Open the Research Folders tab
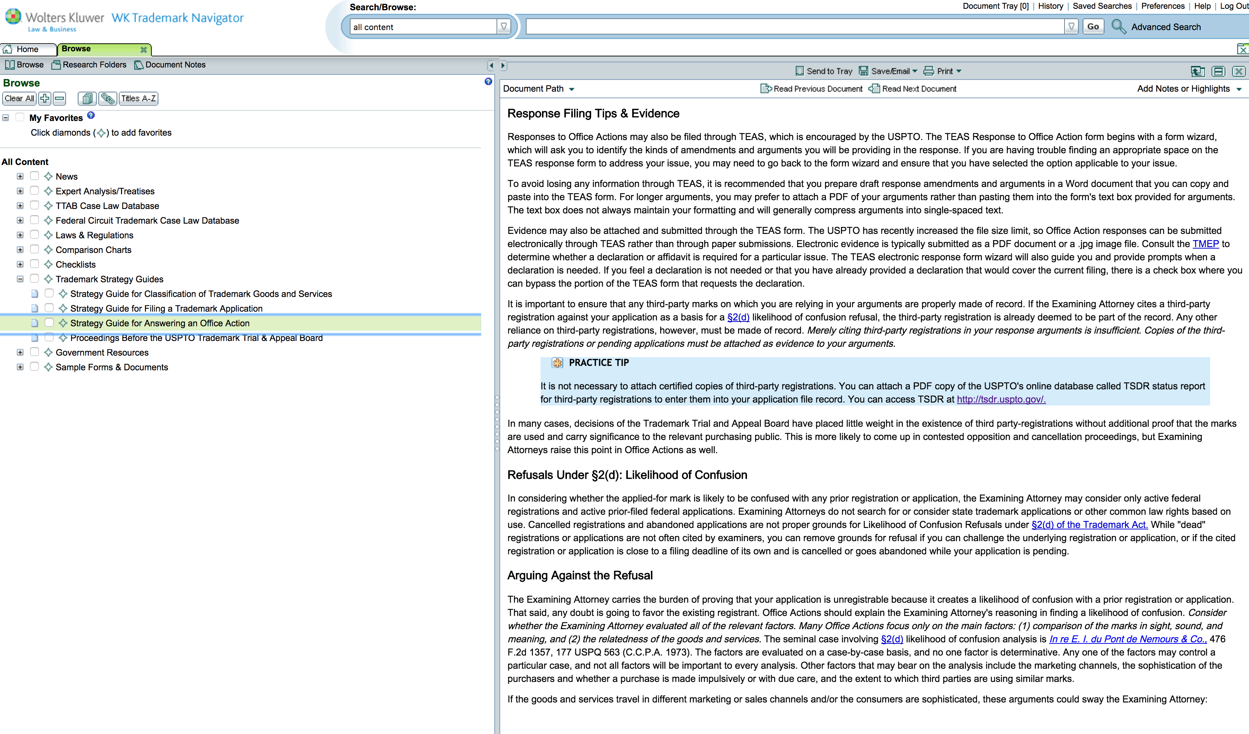 click(89, 65)
